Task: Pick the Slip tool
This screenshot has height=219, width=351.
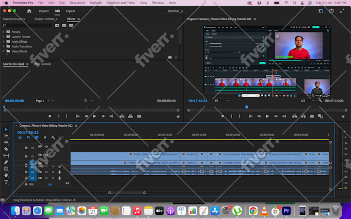Action: pos(6,155)
